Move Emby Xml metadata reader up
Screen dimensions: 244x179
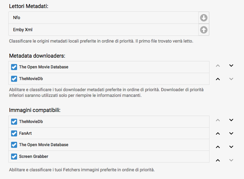[204, 30]
